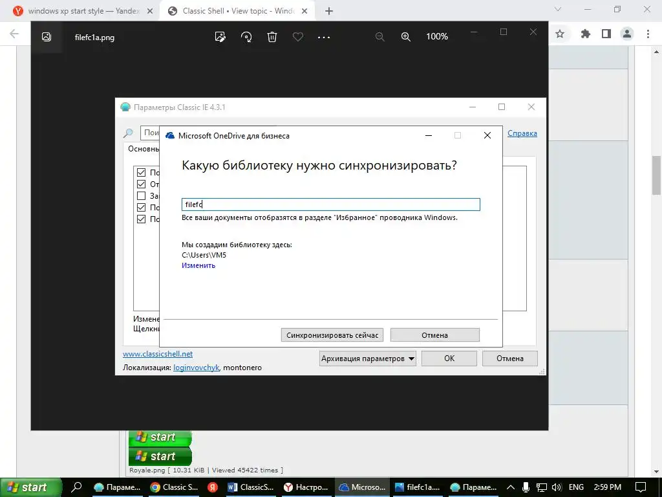Close the windows xp start style tab
The height and width of the screenshot is (497, 662).
pos(149,11)
